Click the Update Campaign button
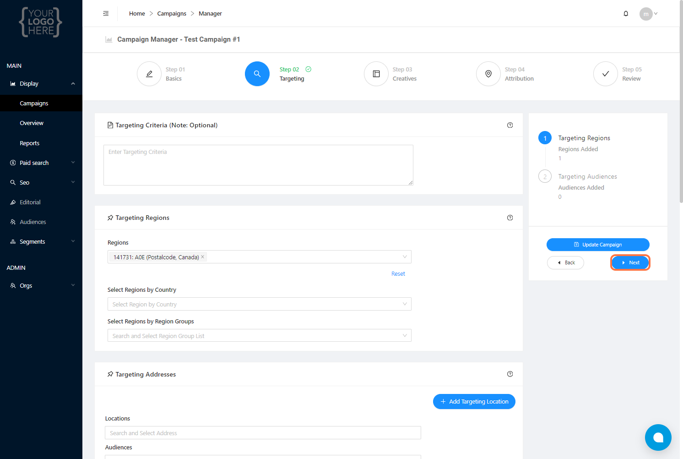683x459 pixels. (x=598, y=245)
